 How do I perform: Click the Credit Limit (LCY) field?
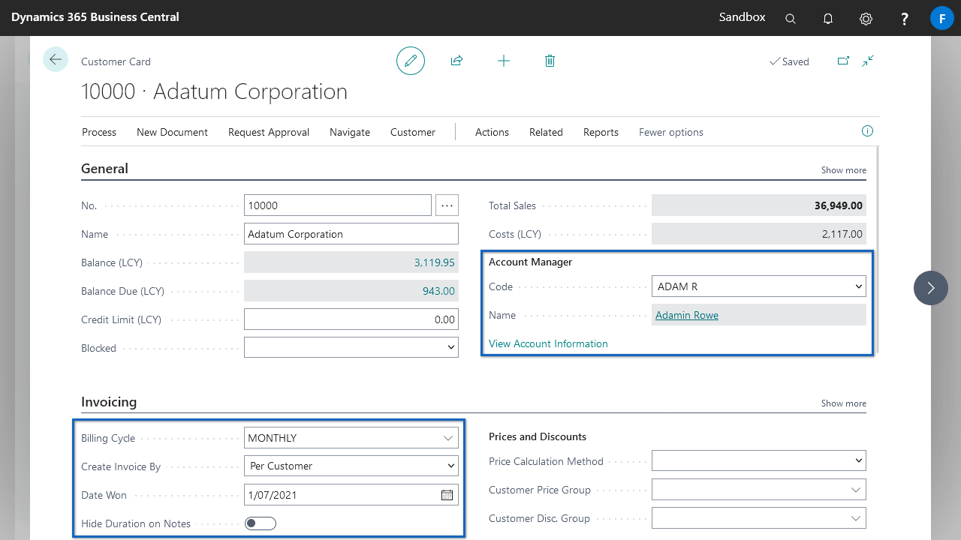click(x=351, y=319)
